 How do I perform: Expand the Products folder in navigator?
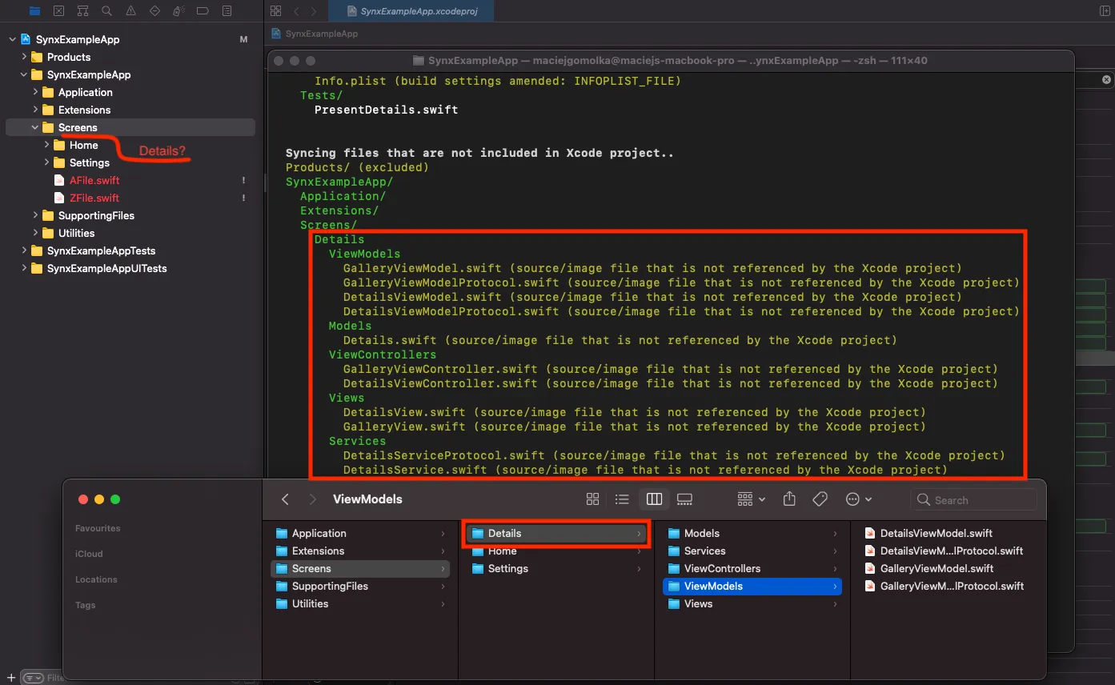tap(24, 57)
